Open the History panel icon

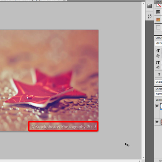tap(149, 16)
